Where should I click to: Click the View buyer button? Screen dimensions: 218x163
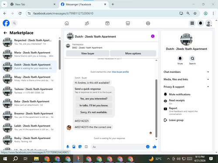[88, 53]
